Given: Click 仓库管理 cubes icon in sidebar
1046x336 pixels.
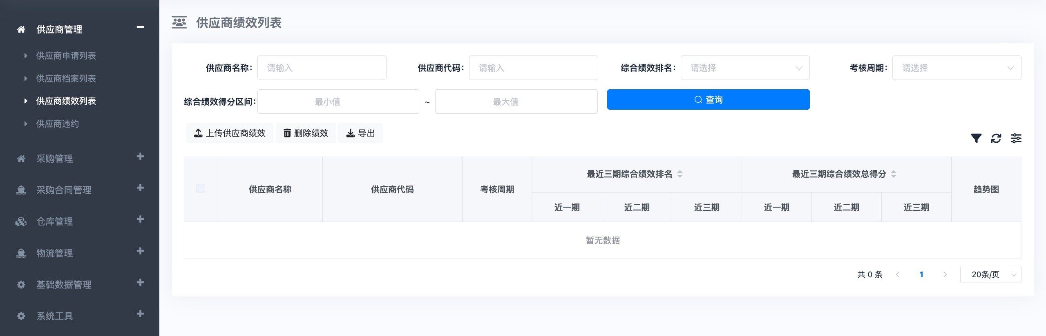Looking at the screenshot, I should pyautogui.click(x=21, y=221).
